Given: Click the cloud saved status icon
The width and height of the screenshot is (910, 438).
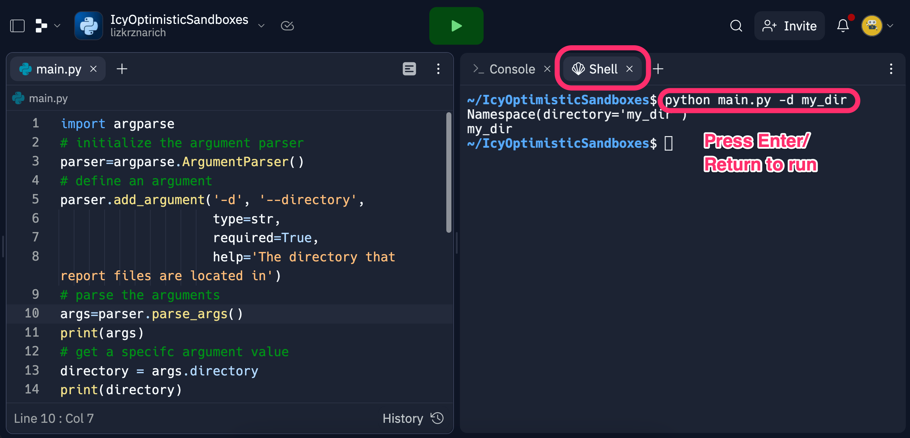Looking at the screenshot, I should coord(287,26).
